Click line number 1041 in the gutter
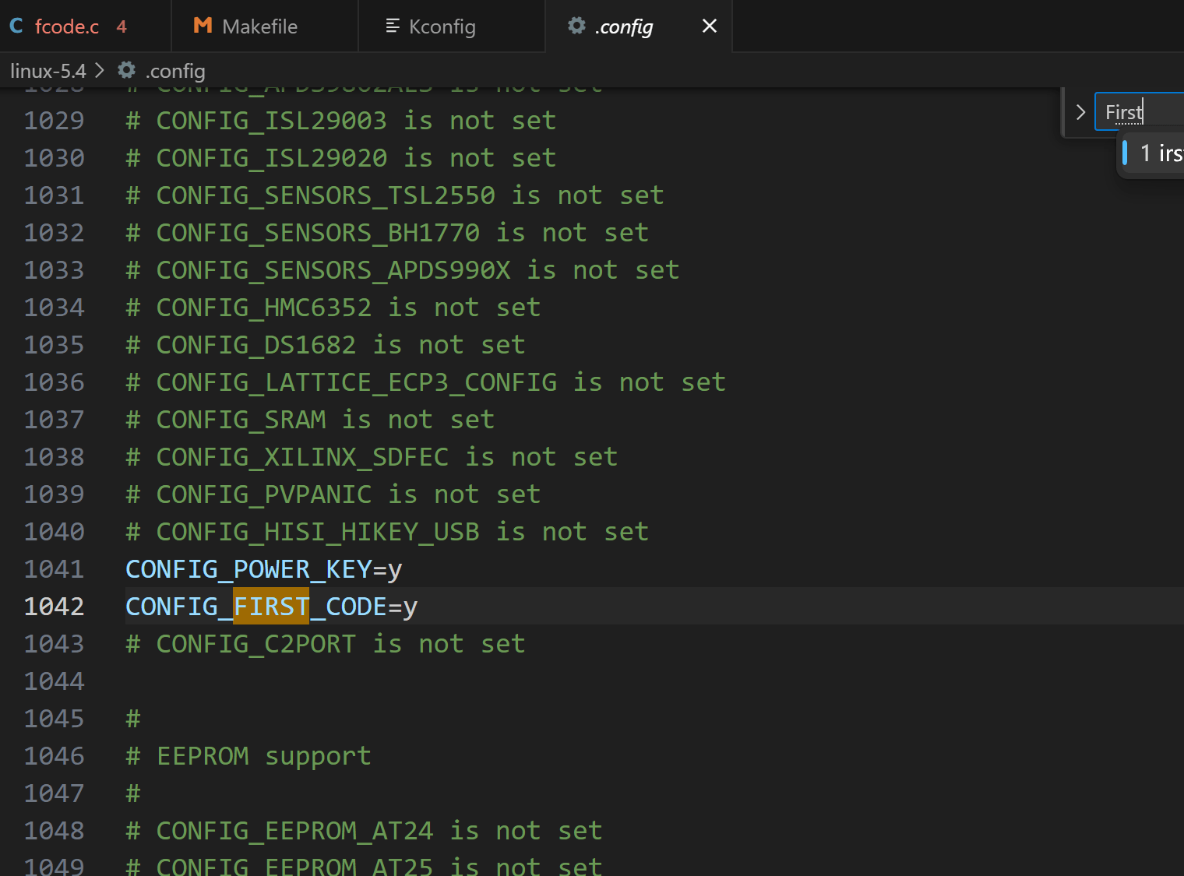 [x=54, y=569]
